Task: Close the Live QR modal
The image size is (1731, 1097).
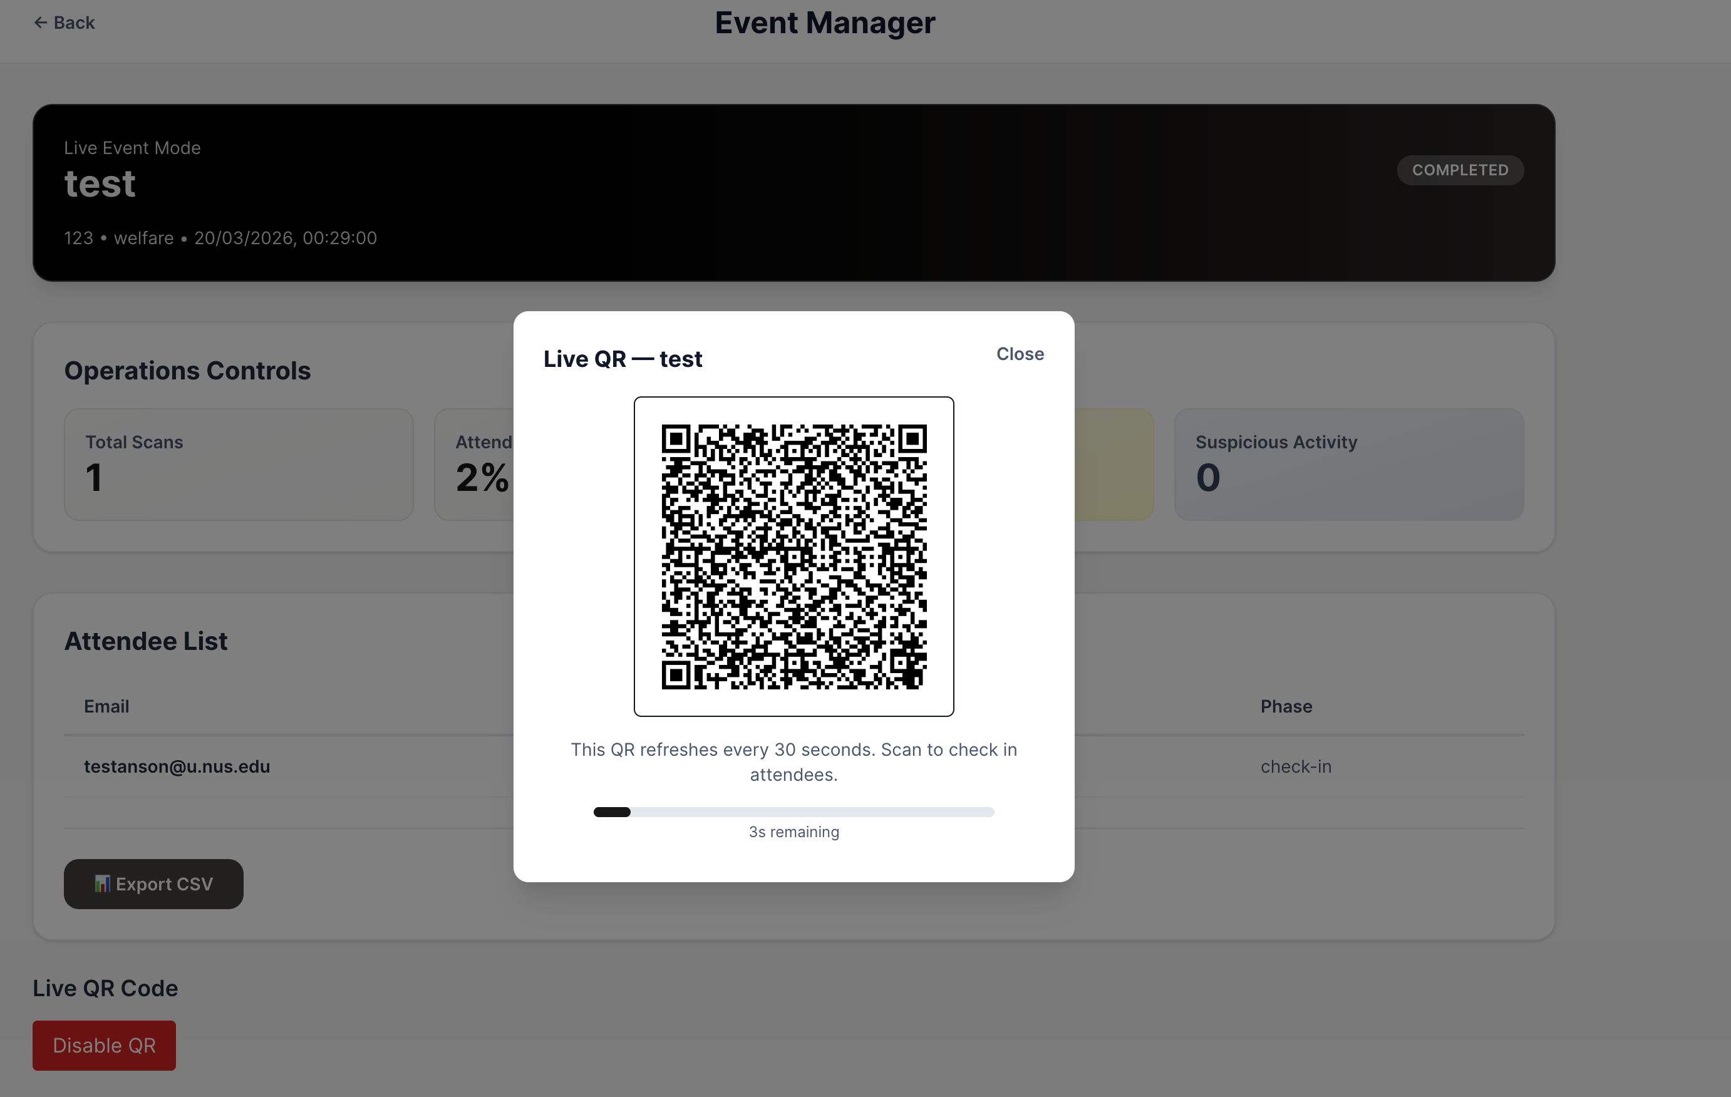Action: click(1020, 354)
